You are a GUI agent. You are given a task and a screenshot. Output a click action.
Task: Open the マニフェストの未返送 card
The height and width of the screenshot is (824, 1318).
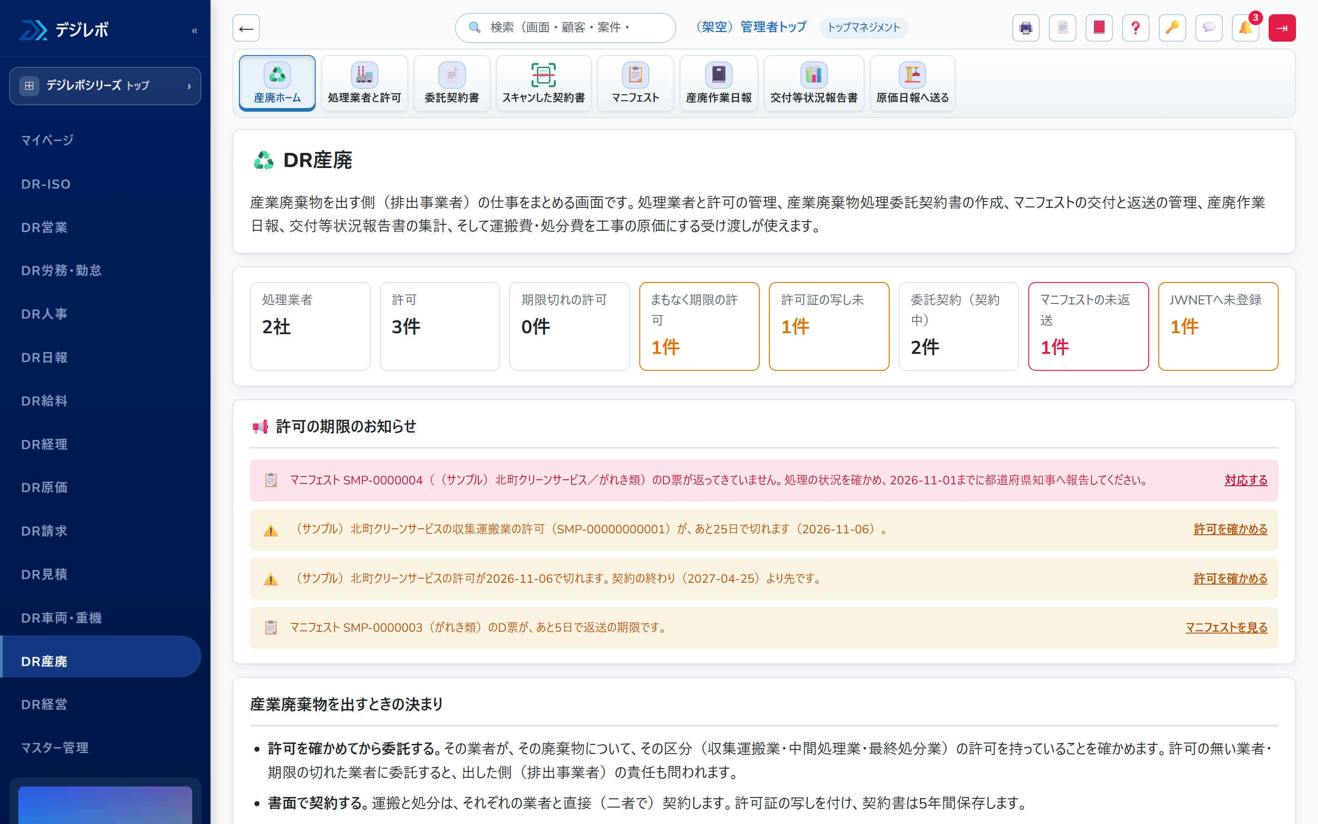point(1088,326)
